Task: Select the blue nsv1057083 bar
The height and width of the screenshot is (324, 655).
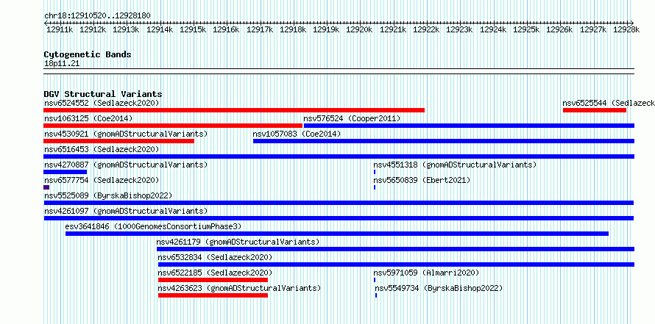Action: click(444, 141)
